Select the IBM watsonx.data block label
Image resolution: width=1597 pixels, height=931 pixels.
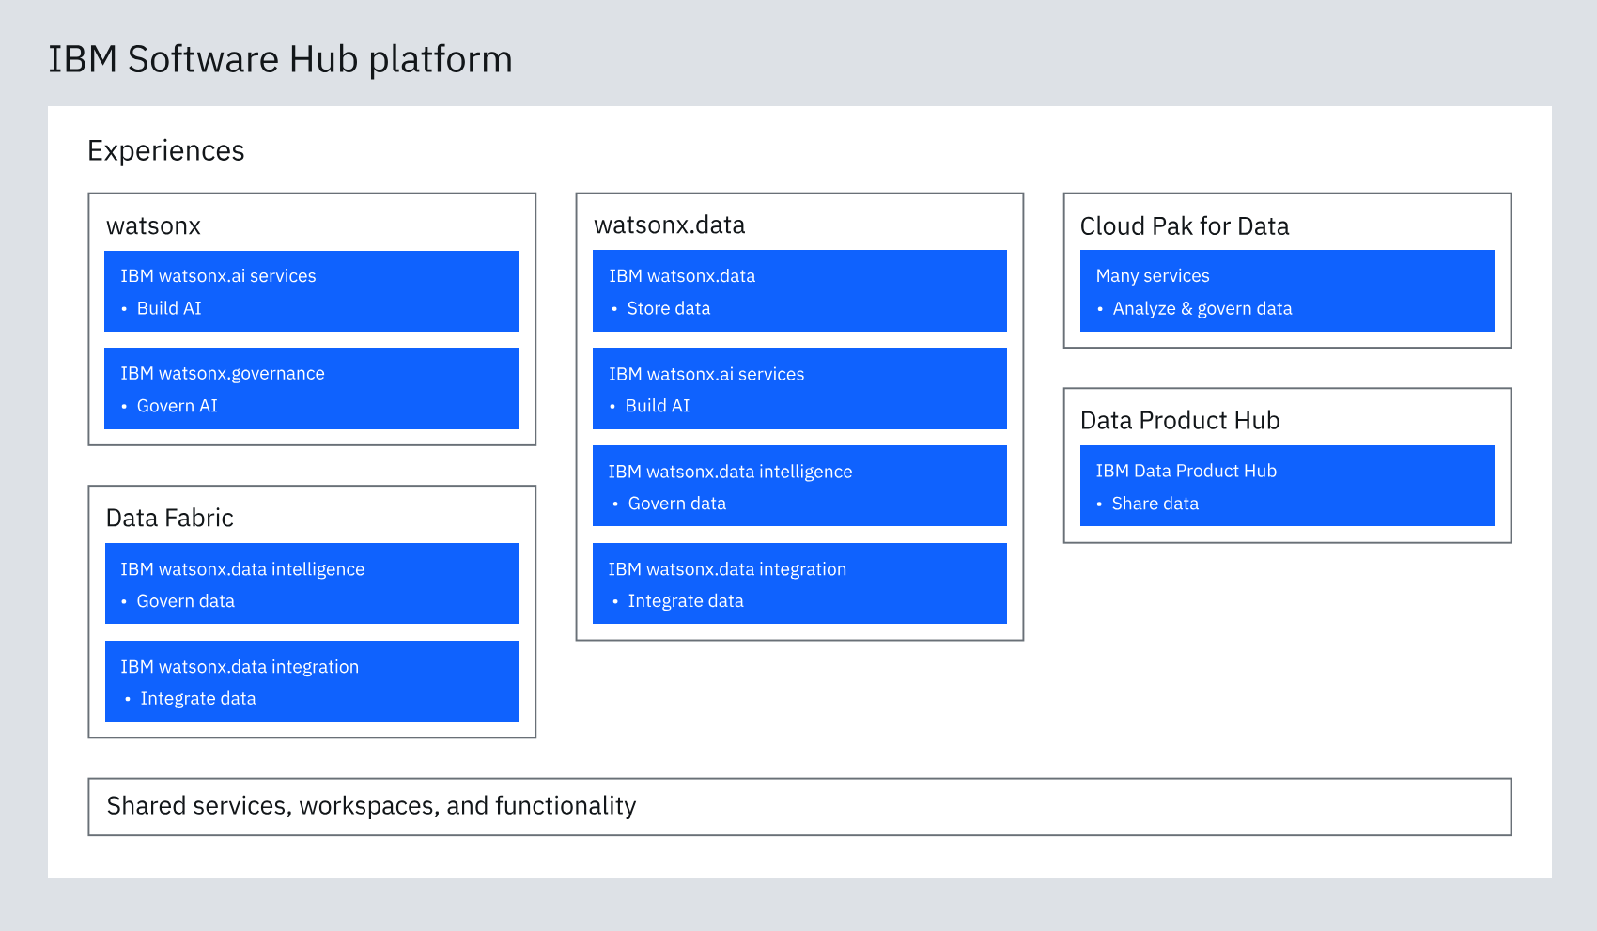point(682,276)
